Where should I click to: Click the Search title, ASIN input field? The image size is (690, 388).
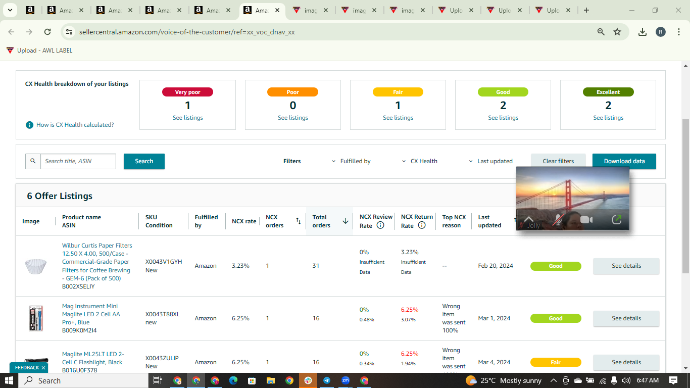(x=78, y=161)
